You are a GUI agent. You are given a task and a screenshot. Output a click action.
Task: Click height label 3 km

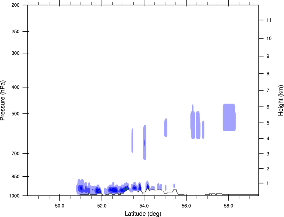tap(268, 154)
